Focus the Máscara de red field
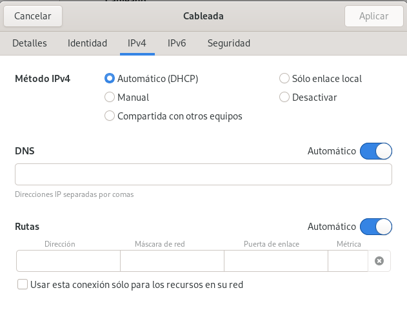The image size is (407, 319). pyautogui.click(x=172, y=261)
